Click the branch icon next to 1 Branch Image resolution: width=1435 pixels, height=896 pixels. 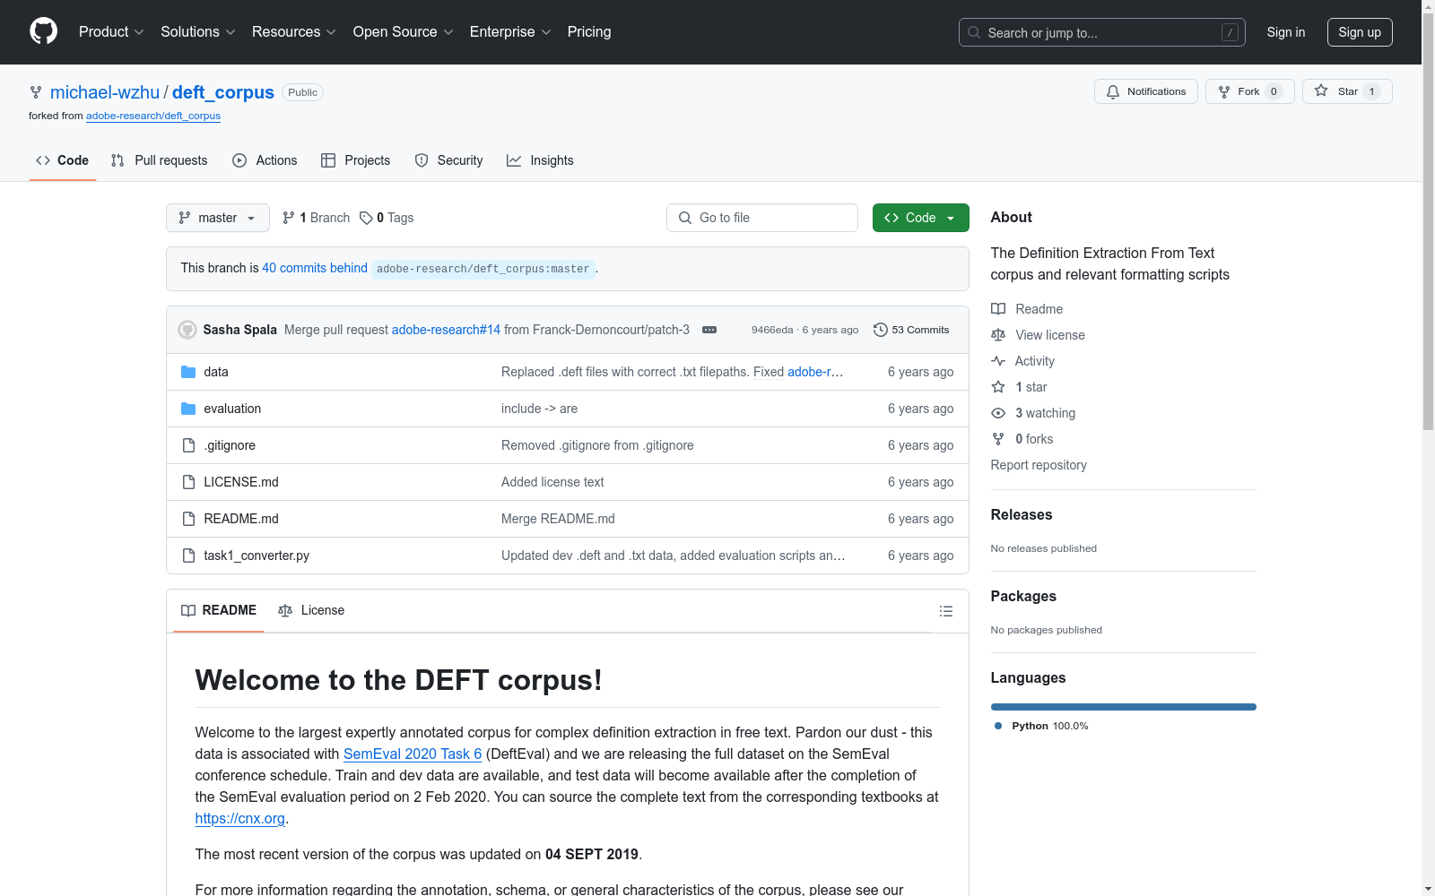tap(289, 218)
